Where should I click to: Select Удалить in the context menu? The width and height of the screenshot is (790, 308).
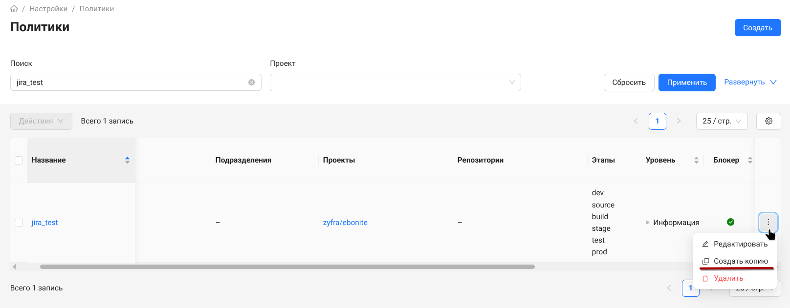coord(728,278)
